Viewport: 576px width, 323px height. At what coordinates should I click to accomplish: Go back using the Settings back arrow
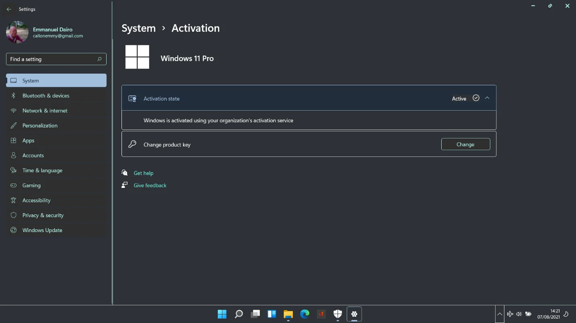[9, 9]
